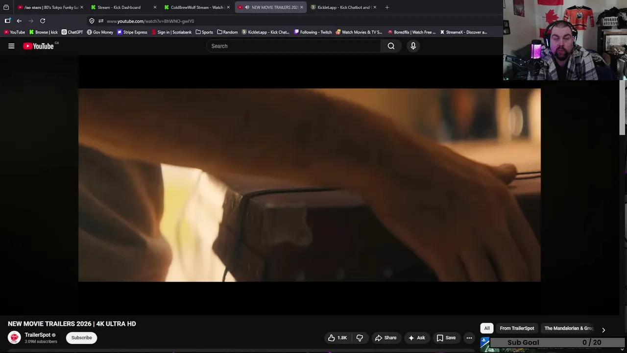
Task: Click the YouTube URL address bar
Action: [294, 21]
